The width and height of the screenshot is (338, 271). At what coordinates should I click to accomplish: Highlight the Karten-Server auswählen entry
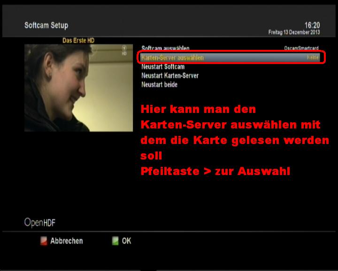172,57
